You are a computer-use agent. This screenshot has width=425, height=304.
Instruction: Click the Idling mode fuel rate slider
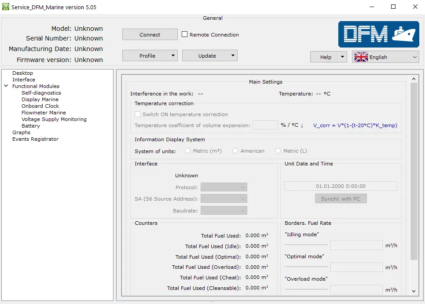pos(306,245)
